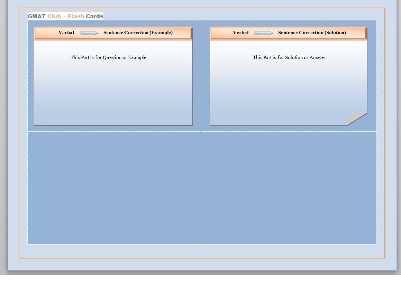Click the orange word "Club" in the title

click(x=54, y=16)
